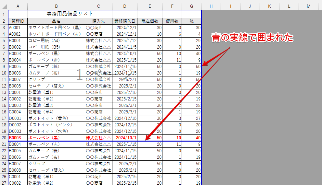The image size is (322, 185).
Task: Click the red ボールペン（黒） cell
Action: [56, 138]
